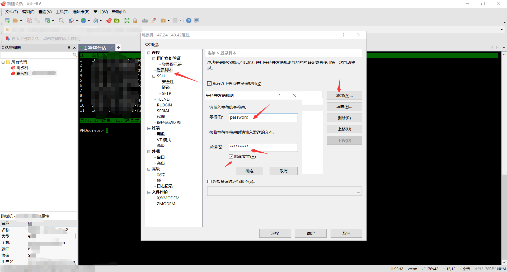This screenshot has height=272, width=507.
Task: Collapse the 终端 tree node
Action: click(x=149, y=128)
